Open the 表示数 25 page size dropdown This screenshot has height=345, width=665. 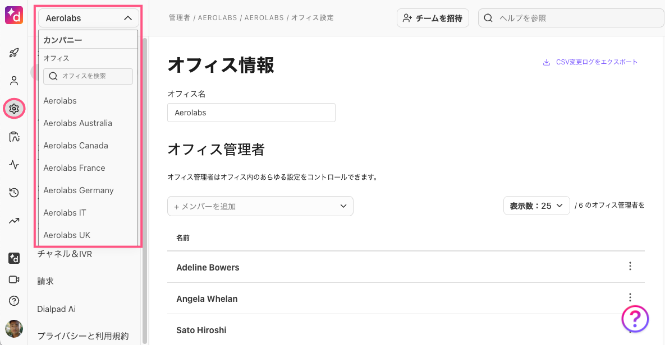pyautogui.click(x=536, y=206)
